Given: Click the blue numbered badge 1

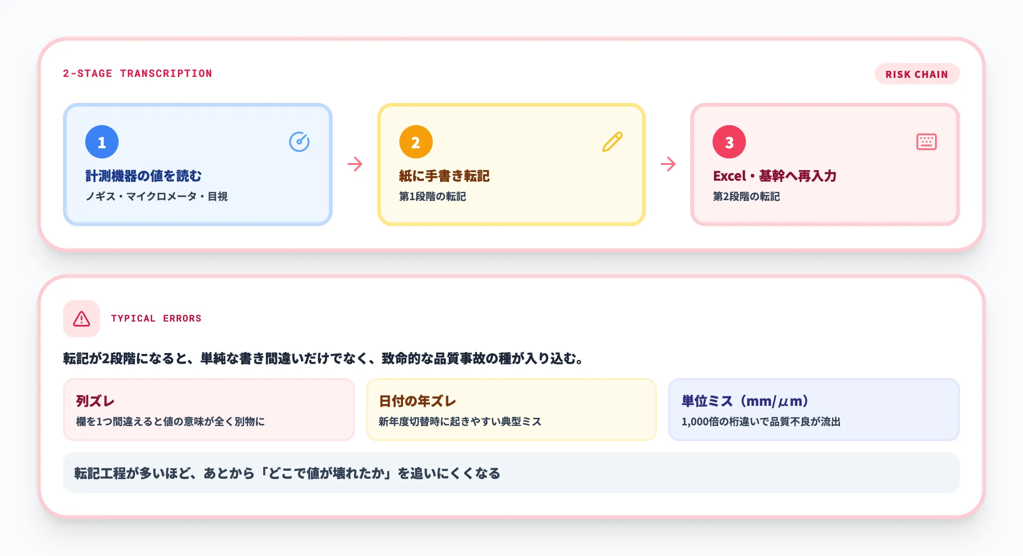Looking at the screenshot, I should click(x=101, y=141).
